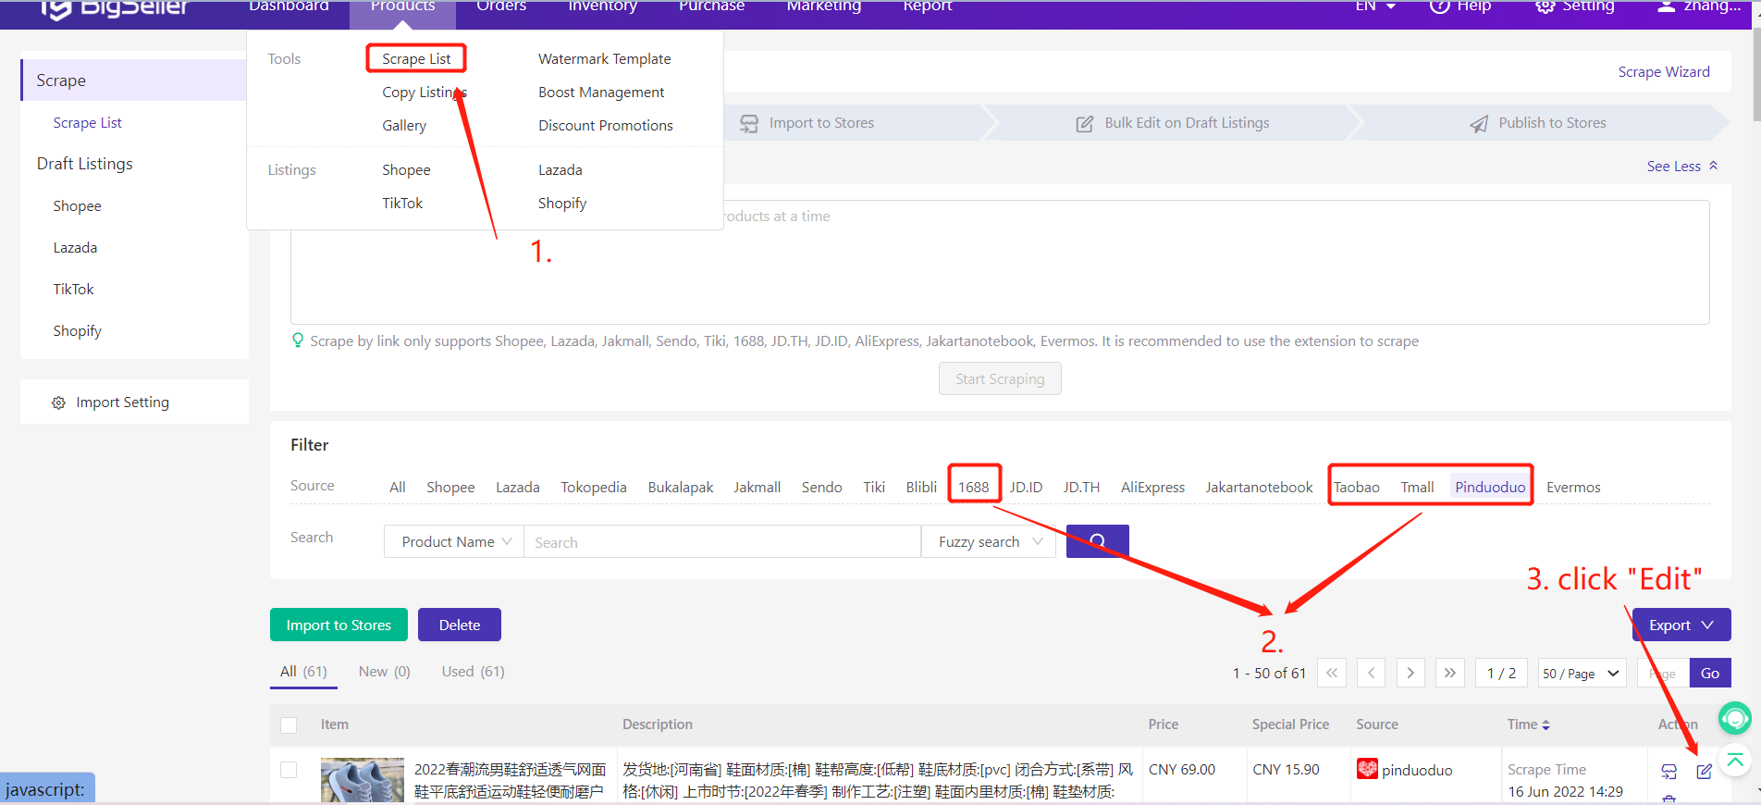1761x805 pixels.
Task: Change the 50 / Page size dropdown
Action: [x=1582, y=673]
